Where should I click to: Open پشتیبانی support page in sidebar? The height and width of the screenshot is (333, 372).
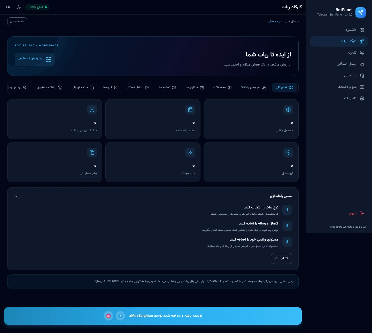click(x=339, y=75)
